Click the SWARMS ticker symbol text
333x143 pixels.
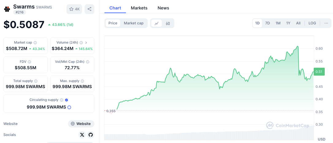44,7
